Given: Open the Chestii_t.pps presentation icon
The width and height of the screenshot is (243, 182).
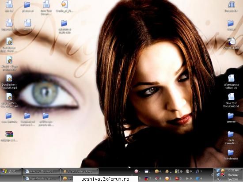Looking at the screenshot, I should click(x=231, y=42).
